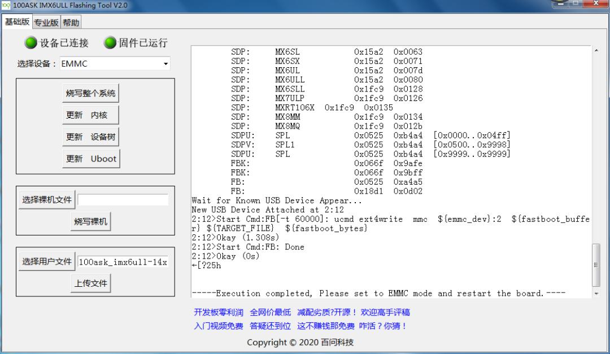Open the 开发板零利润 link
Image resolution: width=610 pixels, height=354 pixels.
(x=219, y=312)
